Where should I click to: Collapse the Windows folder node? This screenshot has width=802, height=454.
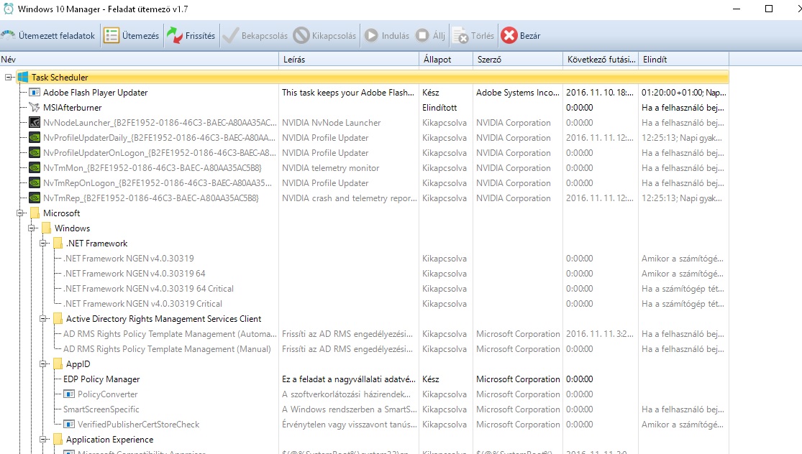pos(32,228)
